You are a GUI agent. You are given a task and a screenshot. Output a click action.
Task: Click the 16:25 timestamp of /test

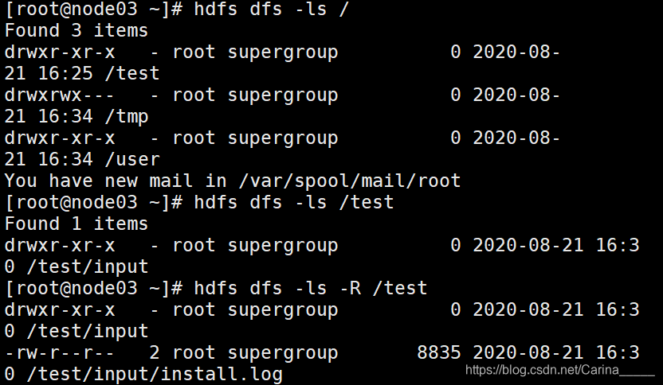(x=65, y=74)
